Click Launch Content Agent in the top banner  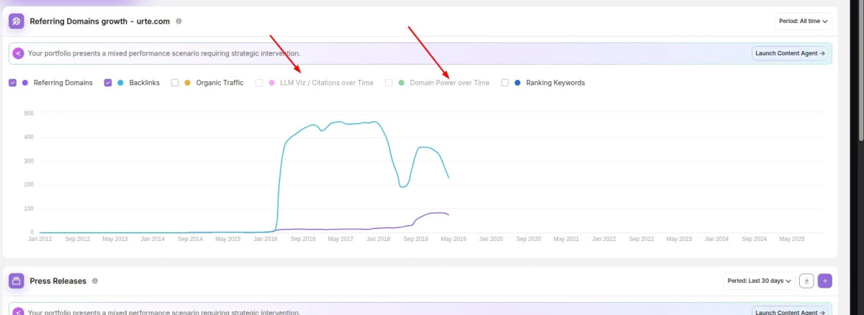tap(791, 53)
